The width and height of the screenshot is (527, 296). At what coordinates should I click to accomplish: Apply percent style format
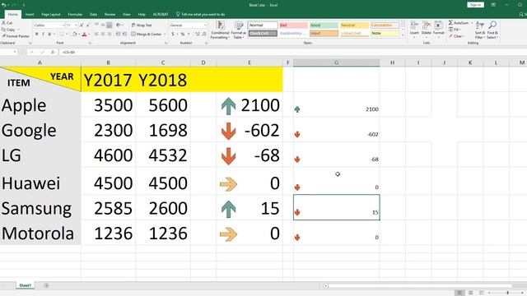pos(183,35)
